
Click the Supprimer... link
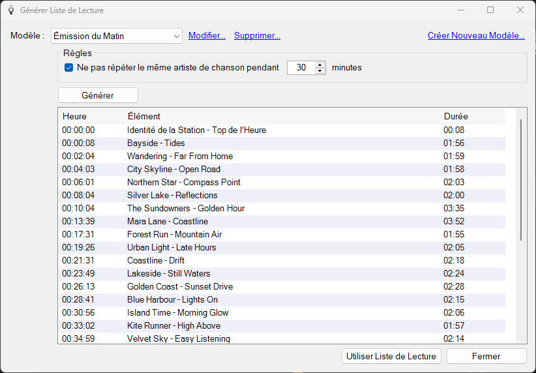(x=257, y=36)
